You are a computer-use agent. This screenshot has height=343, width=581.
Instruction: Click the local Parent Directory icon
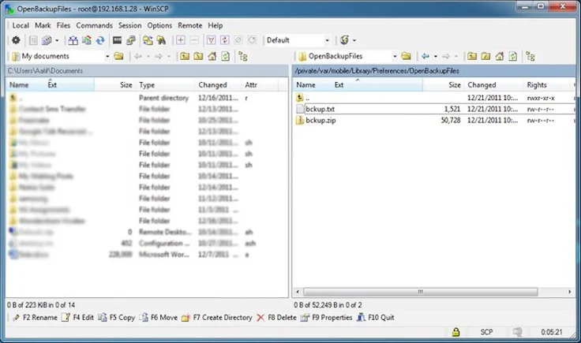[185, 56]
